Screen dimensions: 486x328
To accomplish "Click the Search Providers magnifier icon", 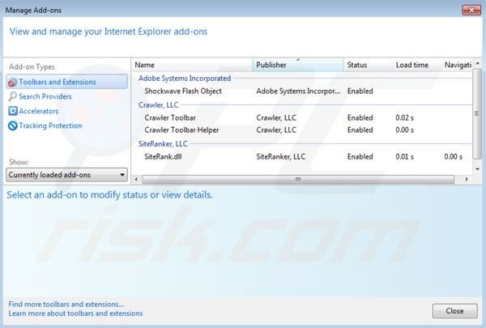I will (12, 96).
